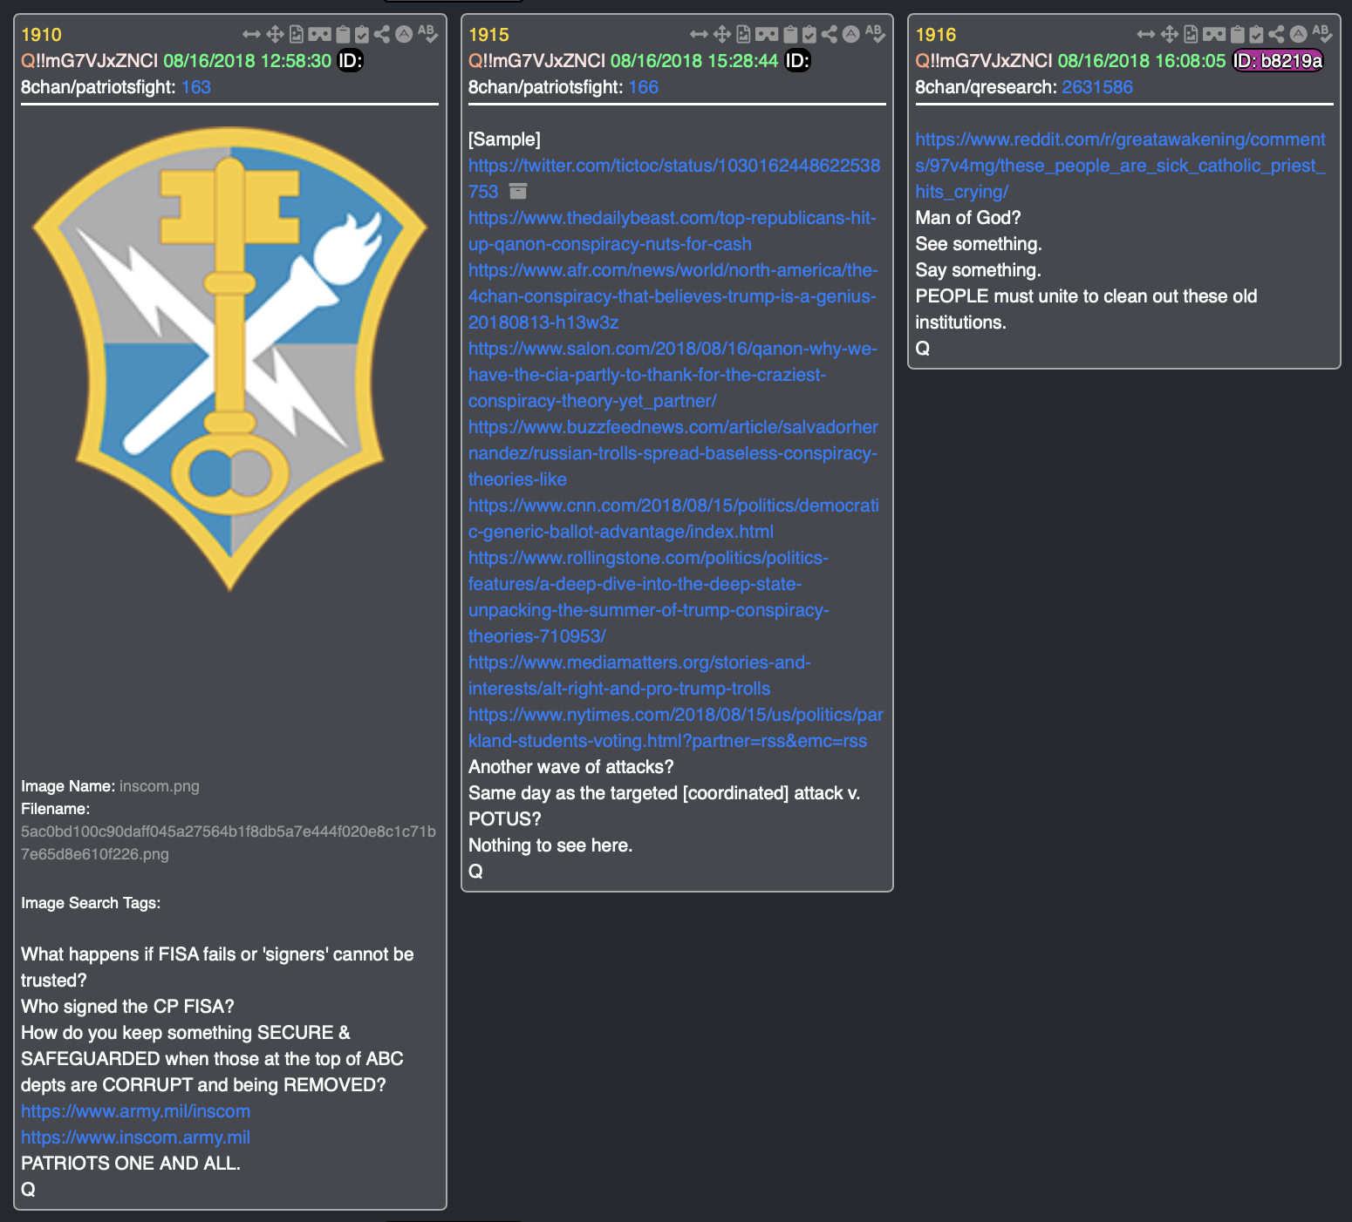
Task: Click the AB spellcheck icon on post 1910
Action: point(427,34)
